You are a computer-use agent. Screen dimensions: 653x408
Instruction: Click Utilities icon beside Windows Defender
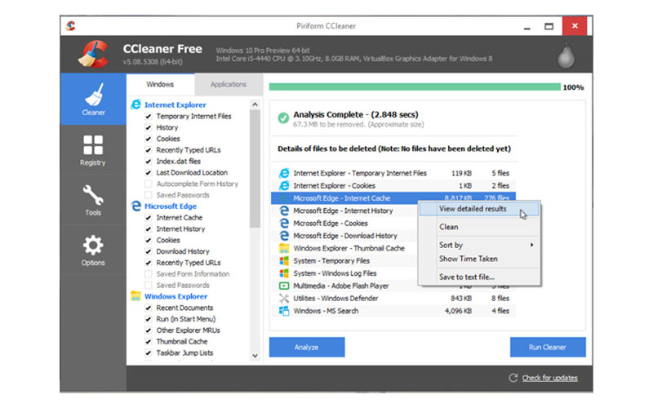pyautogui.click(x=284, y=298)
